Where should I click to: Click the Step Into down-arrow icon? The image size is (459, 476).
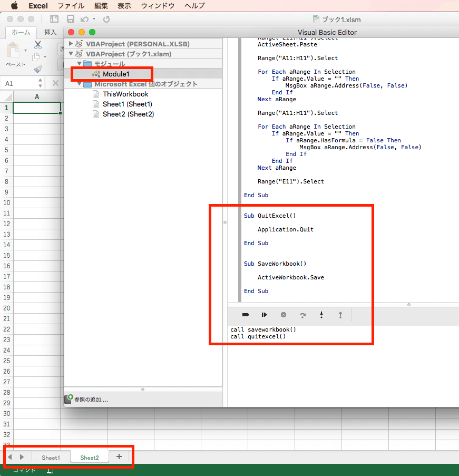pos(321,315)
